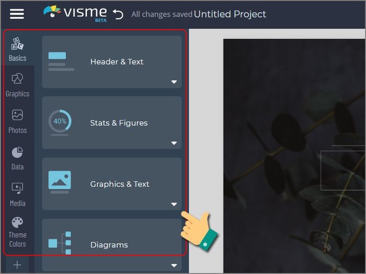This screenshot has width=366, height=274.
Task: Open the Photos sidebar section
Action: point(17,122)
